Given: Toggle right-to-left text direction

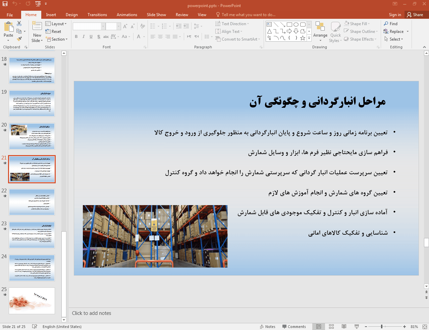Looking at the screenshot, I should click(197, 37).
